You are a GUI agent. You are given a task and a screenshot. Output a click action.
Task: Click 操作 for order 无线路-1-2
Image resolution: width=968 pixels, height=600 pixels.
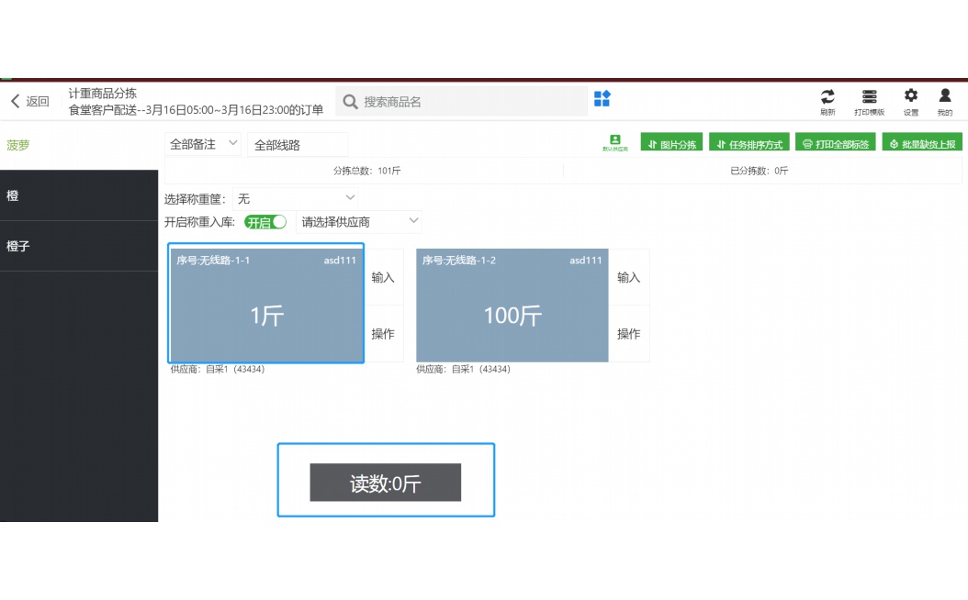(628, 334)
